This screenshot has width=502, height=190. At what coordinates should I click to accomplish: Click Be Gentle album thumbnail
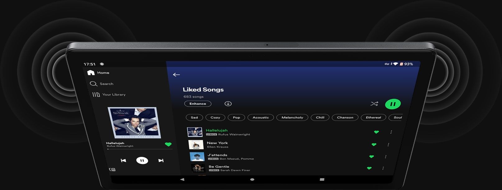(199, 168)
